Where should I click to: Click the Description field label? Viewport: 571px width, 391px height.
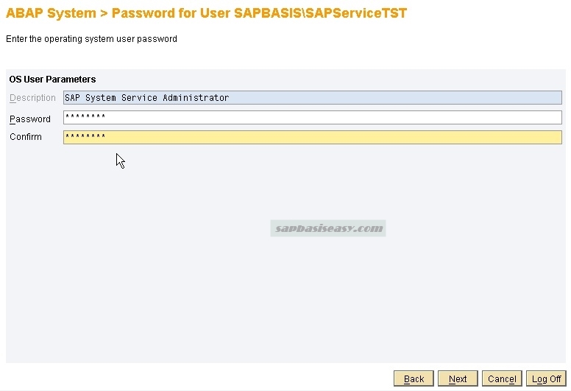click(32, 98)
